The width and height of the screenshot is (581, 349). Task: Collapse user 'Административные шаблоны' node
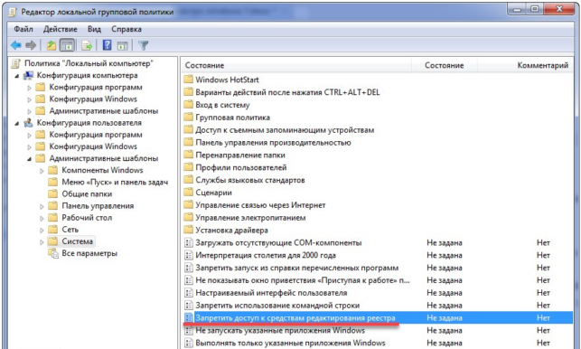coord(29,159)
